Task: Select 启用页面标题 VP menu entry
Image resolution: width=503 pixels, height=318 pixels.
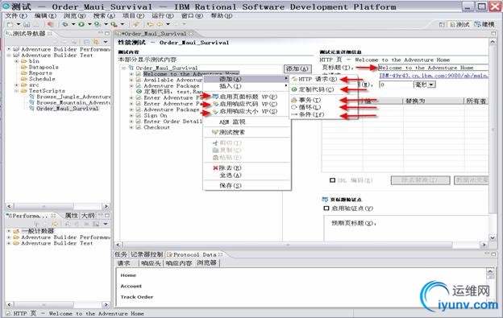Action: pyautogui.click(x=248, y=97)
